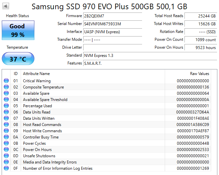Screen dimensions: 219x175
Task: Click the Power Cycles status orb
Action: [x=6, y=143]
